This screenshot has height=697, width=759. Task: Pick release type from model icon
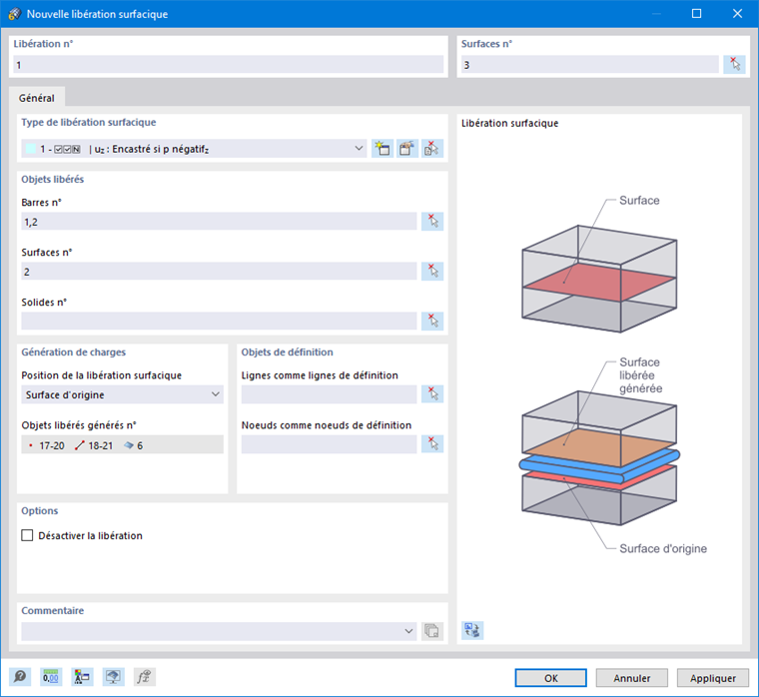(432, 149)
